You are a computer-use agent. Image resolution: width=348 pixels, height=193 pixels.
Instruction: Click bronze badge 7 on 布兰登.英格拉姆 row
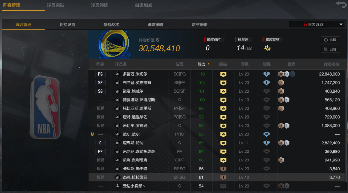(281, 83)
